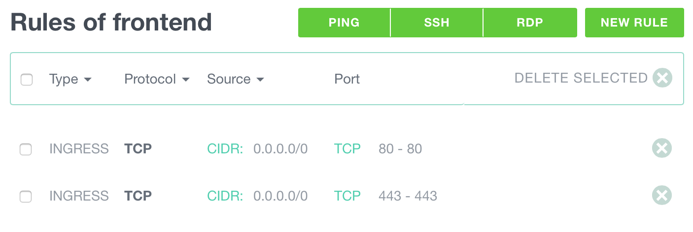693x232 pixels.
Task: Click green TCP label in 443 - 443 row
Action: [x=347, y=196]
